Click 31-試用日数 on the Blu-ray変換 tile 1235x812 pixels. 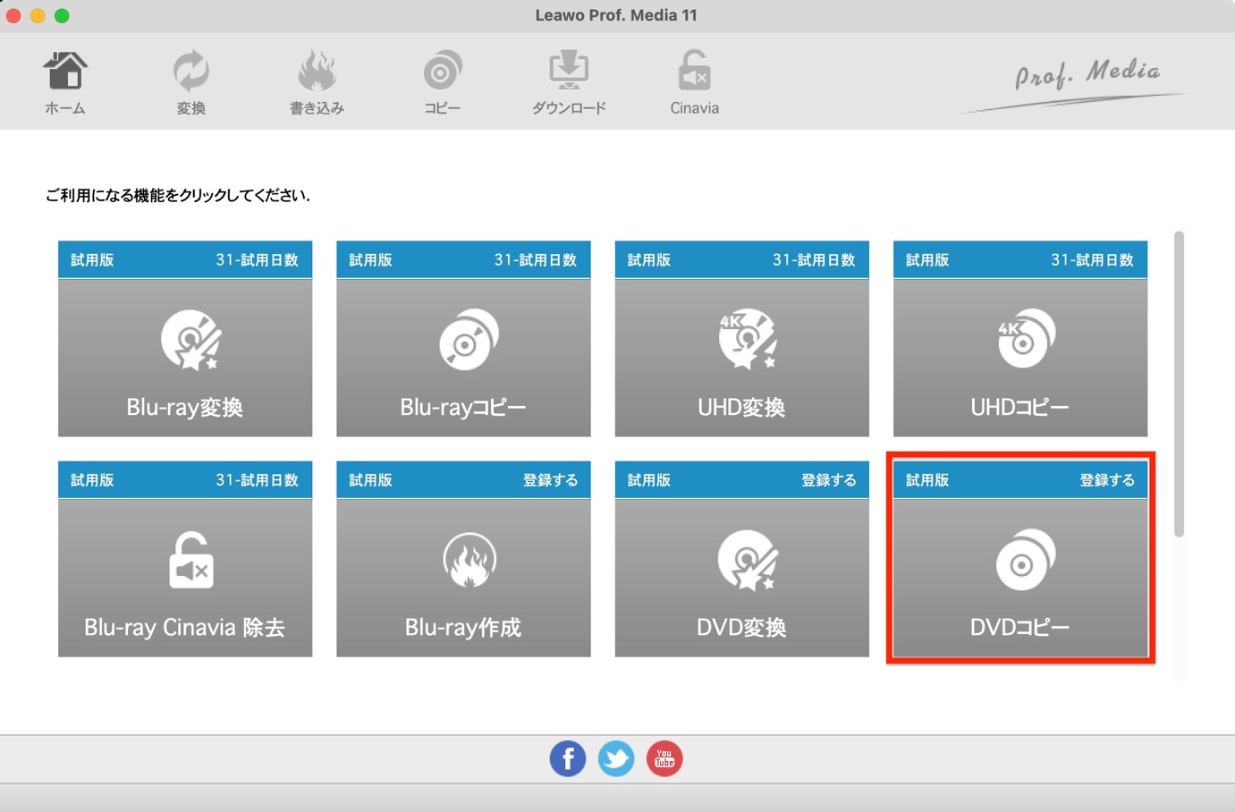pos(257,260)
